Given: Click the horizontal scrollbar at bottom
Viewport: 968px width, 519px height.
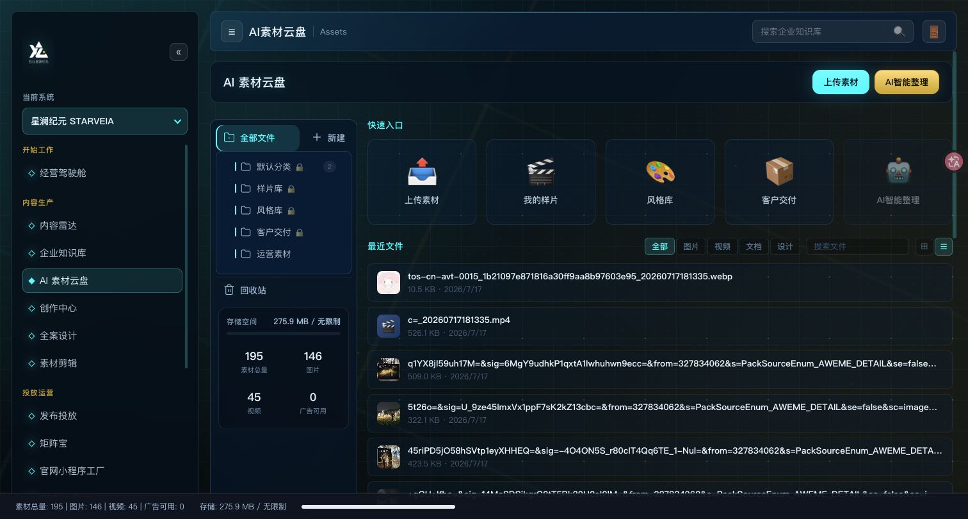Looking at the screenshot, I should tap(378, 507).
